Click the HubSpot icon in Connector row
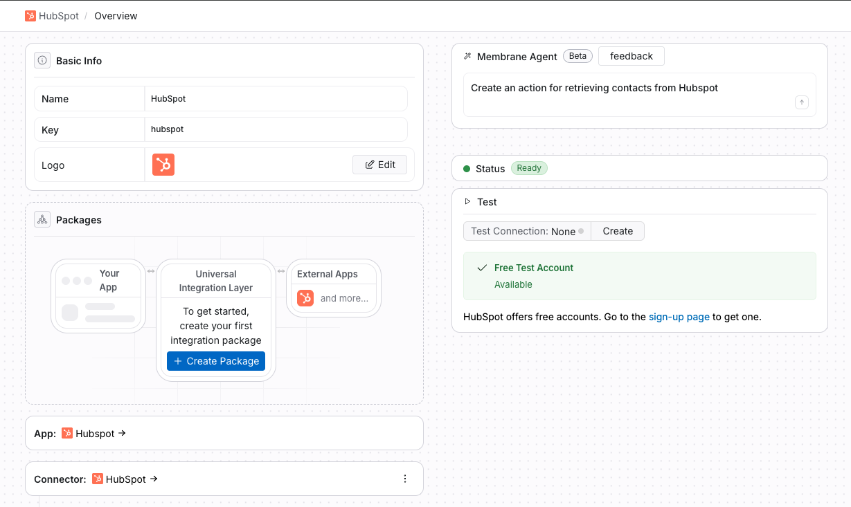 [x=98, y=479]
